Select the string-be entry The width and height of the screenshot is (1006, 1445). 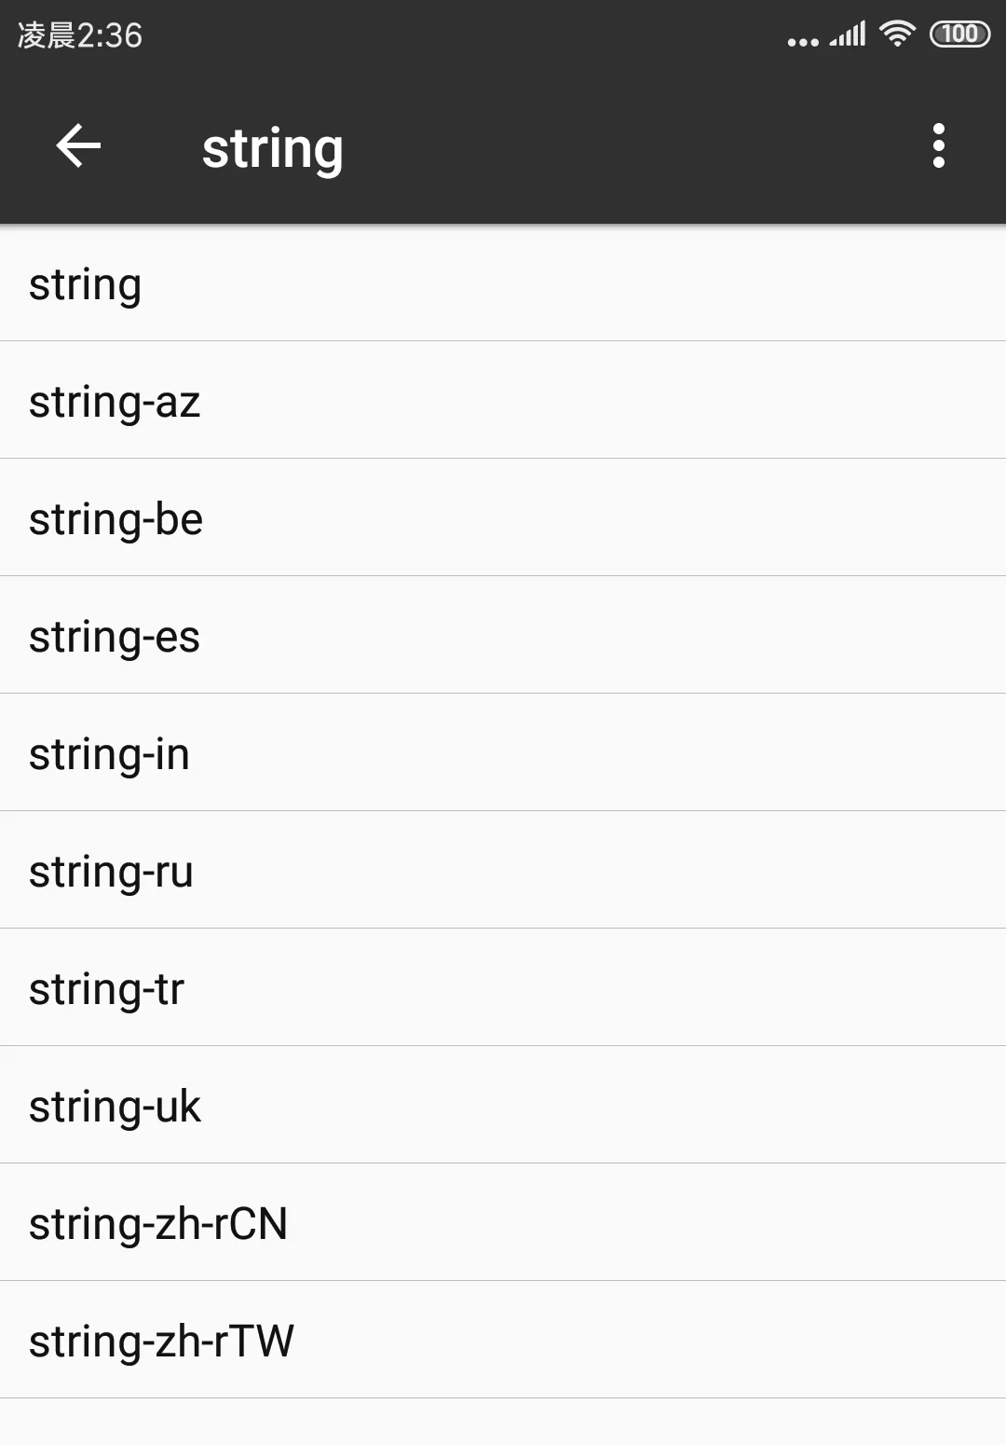(x=503, y=518)
